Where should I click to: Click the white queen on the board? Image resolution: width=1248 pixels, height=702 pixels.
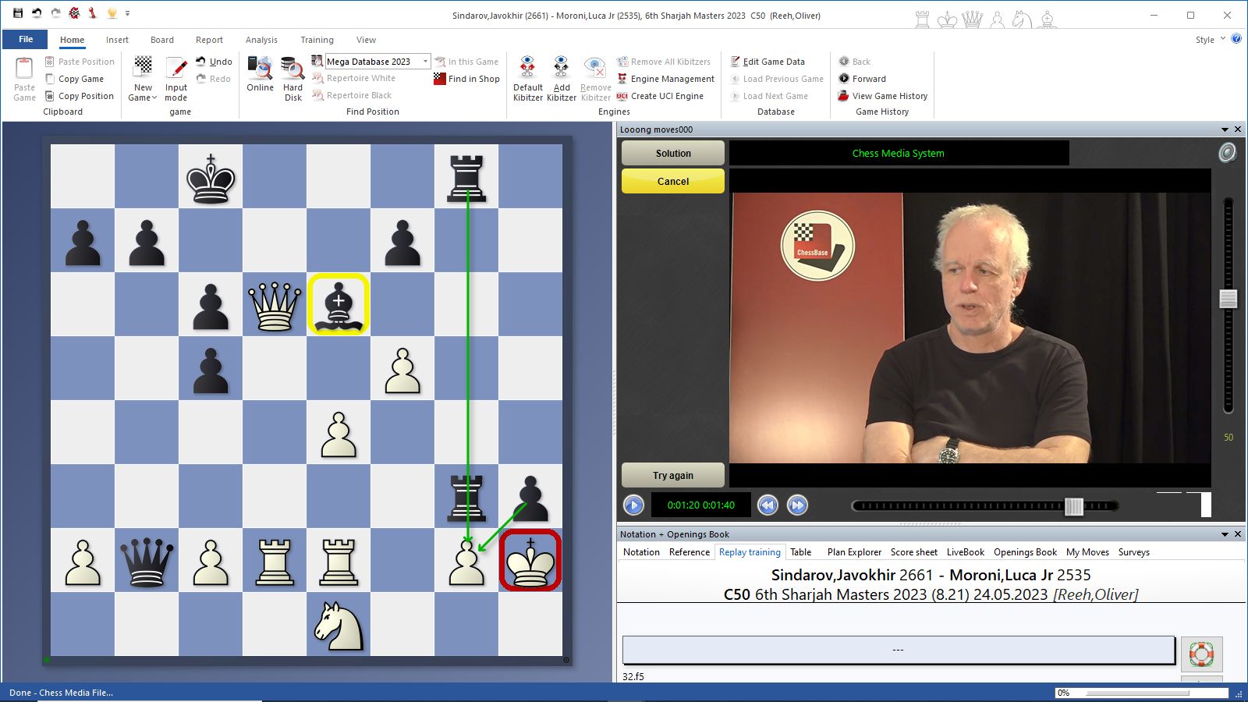point(275,304)
